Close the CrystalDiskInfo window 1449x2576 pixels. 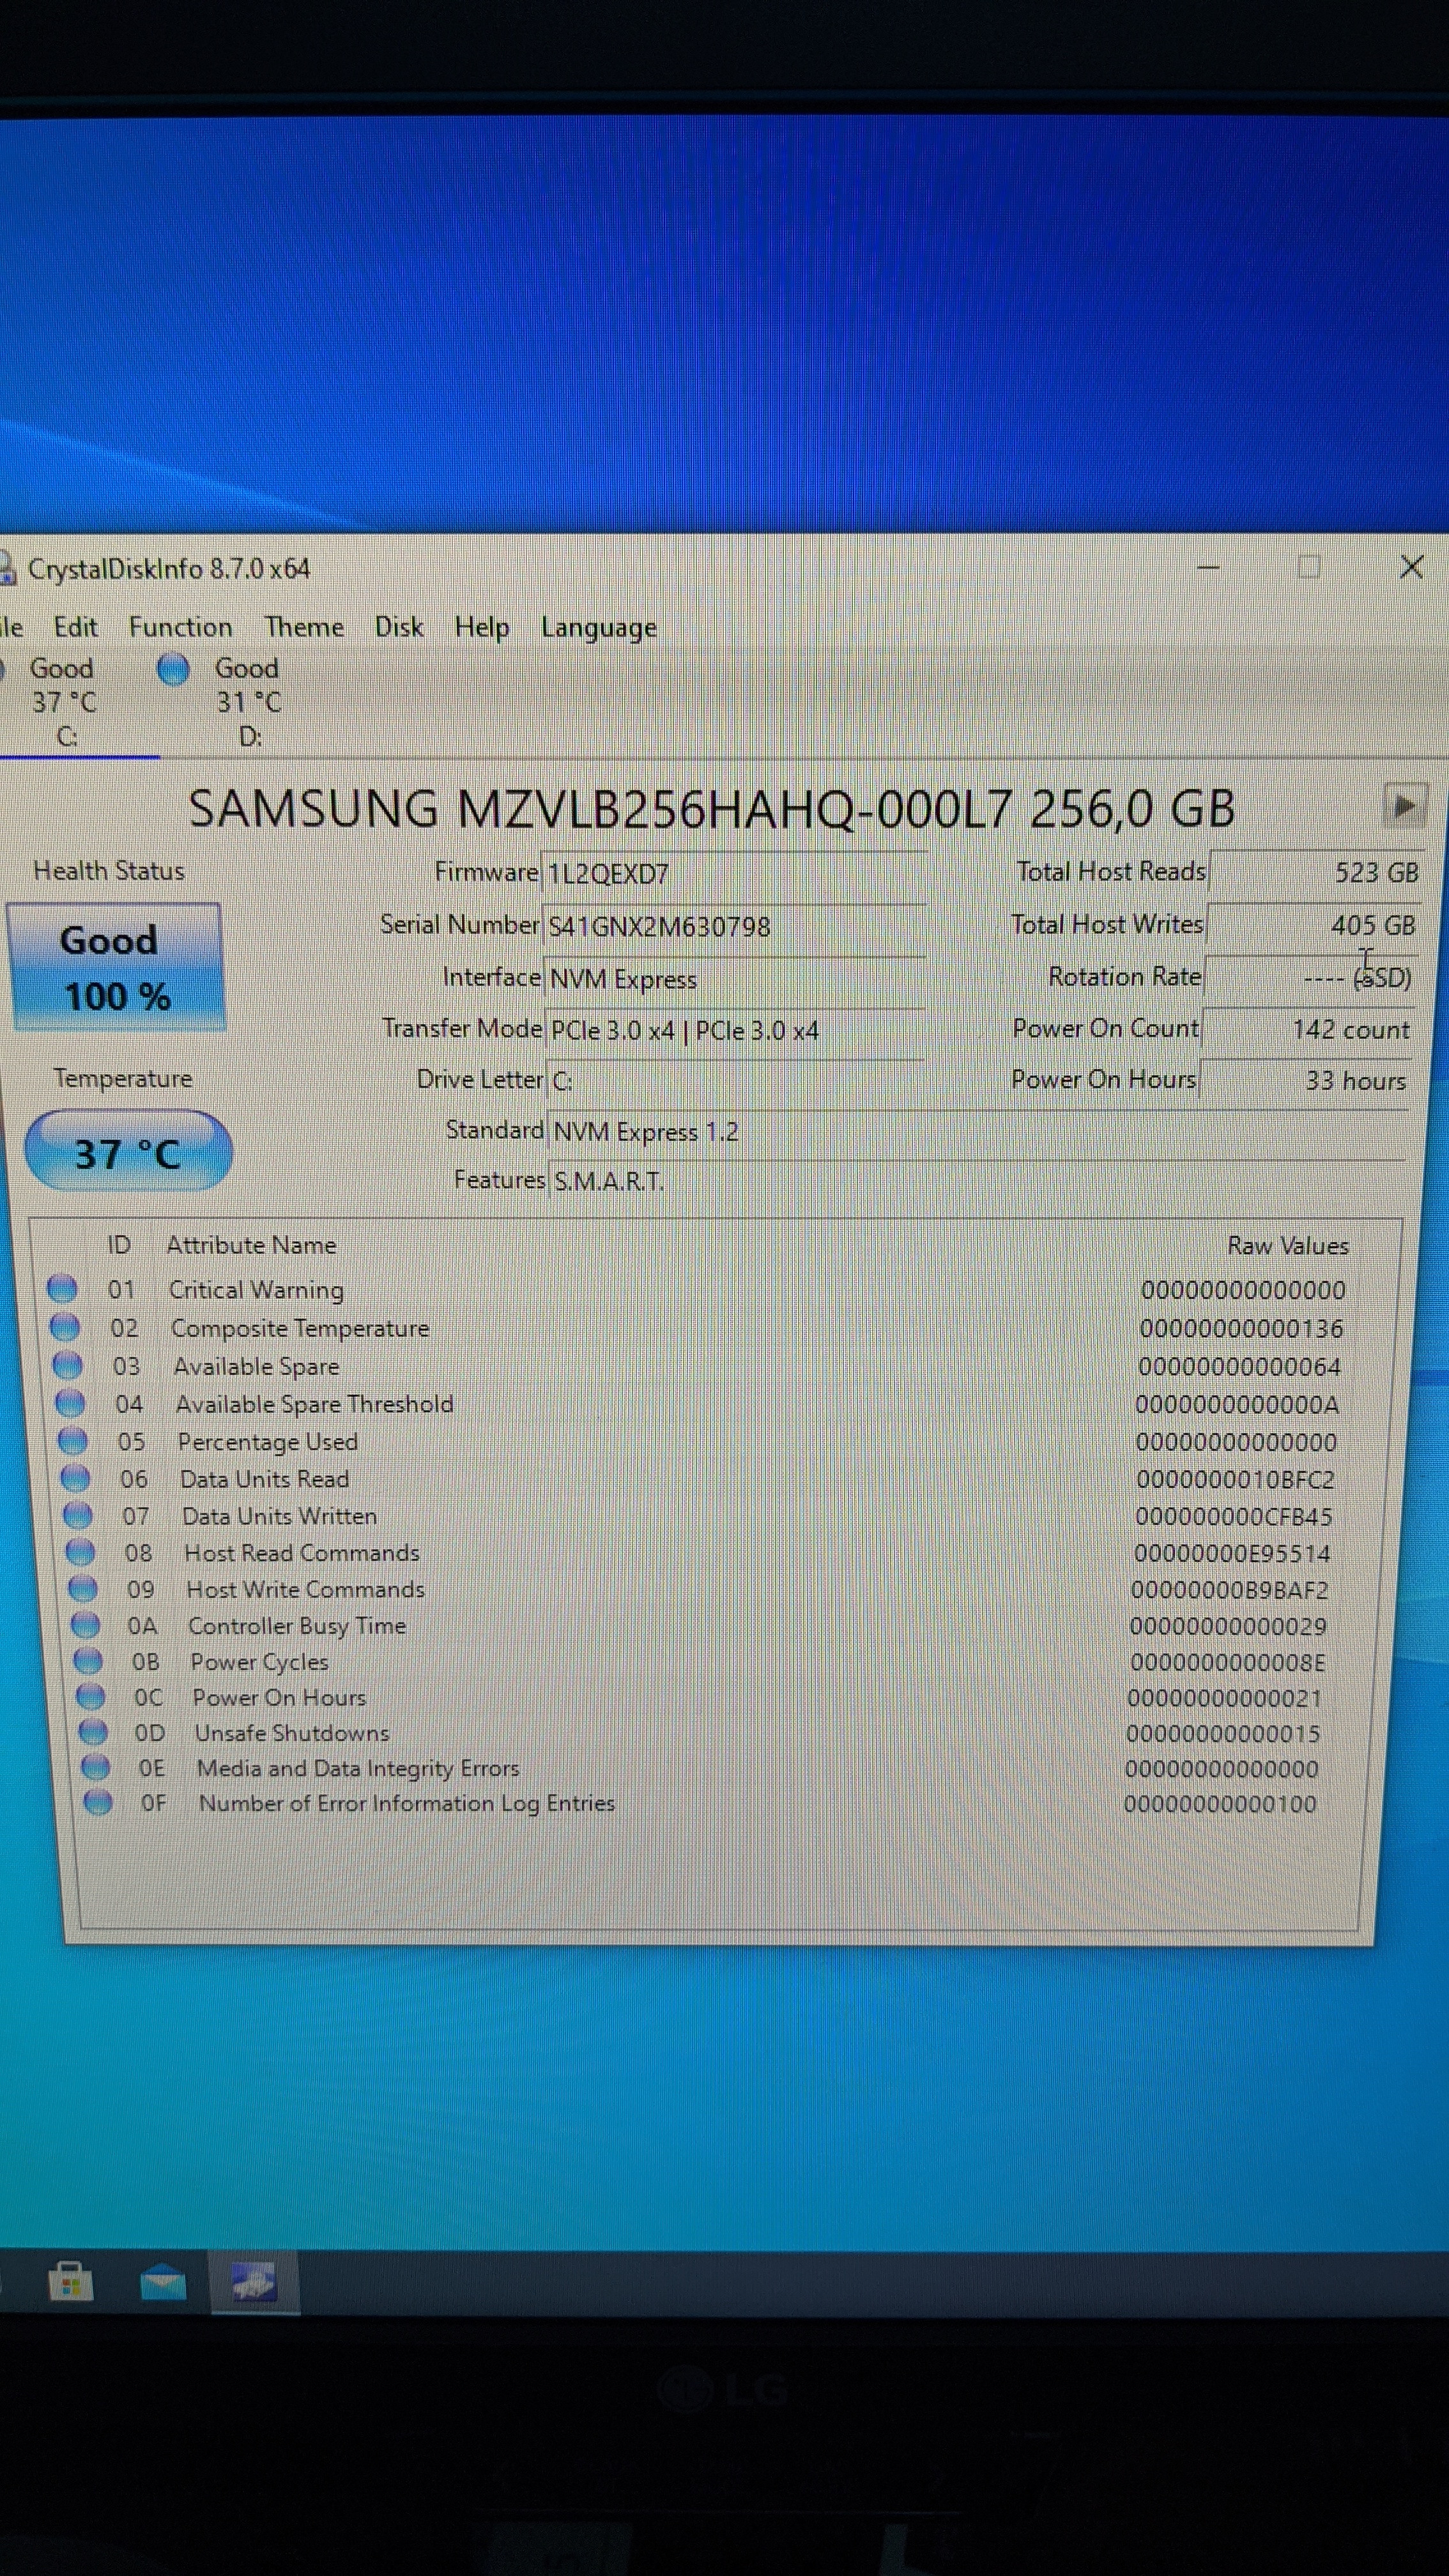1411,567
